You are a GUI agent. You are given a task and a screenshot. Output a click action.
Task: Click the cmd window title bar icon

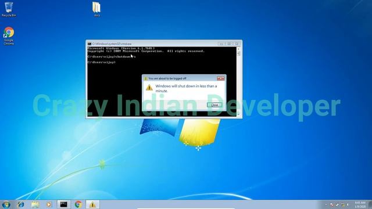point(90,44)
